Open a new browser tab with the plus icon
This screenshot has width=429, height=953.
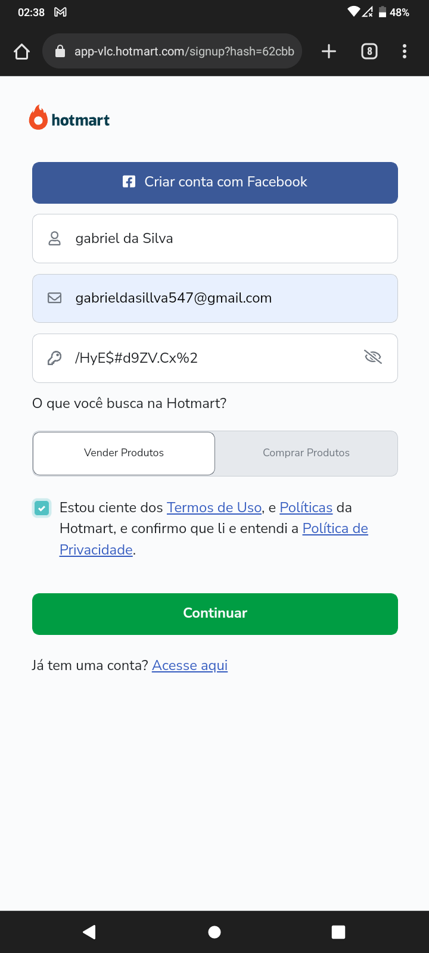328,51
